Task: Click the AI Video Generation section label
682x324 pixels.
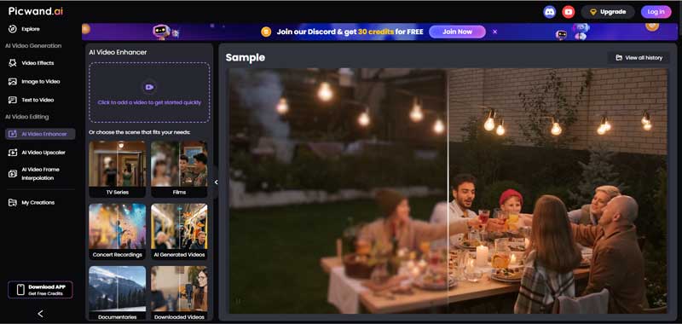Action: tap(33, 46)
